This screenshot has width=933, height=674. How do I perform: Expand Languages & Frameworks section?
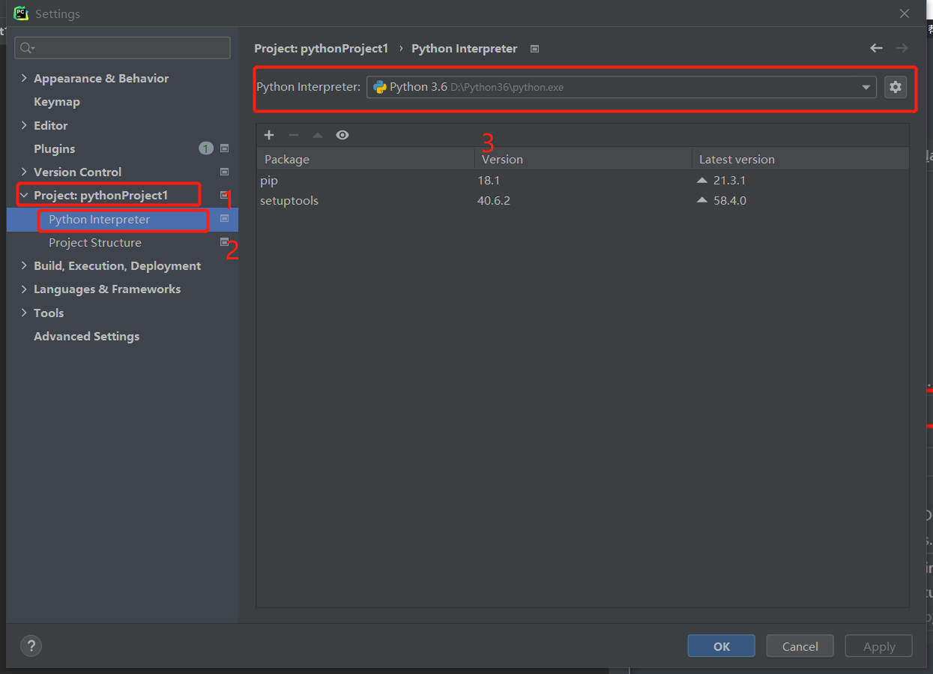pos(25,289)
